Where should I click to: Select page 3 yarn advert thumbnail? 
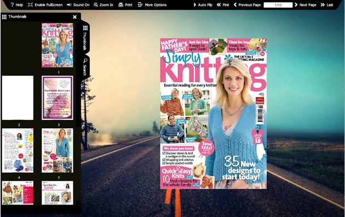click(x=58, y=98)
